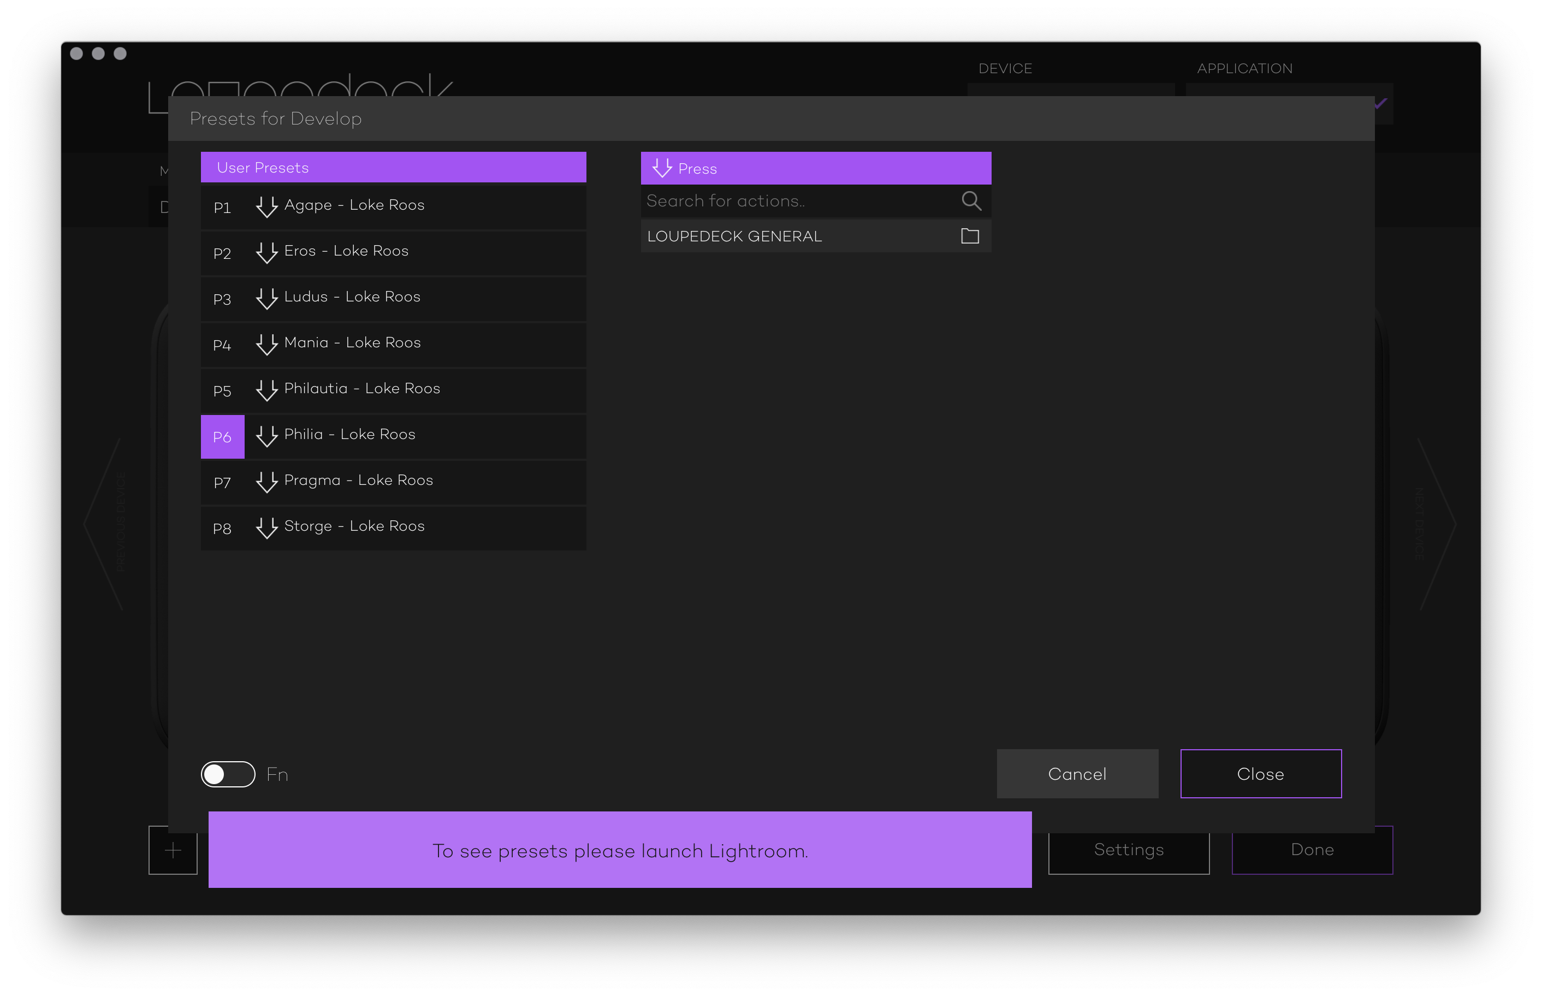Select the P6 preset slot

[222, 437]
